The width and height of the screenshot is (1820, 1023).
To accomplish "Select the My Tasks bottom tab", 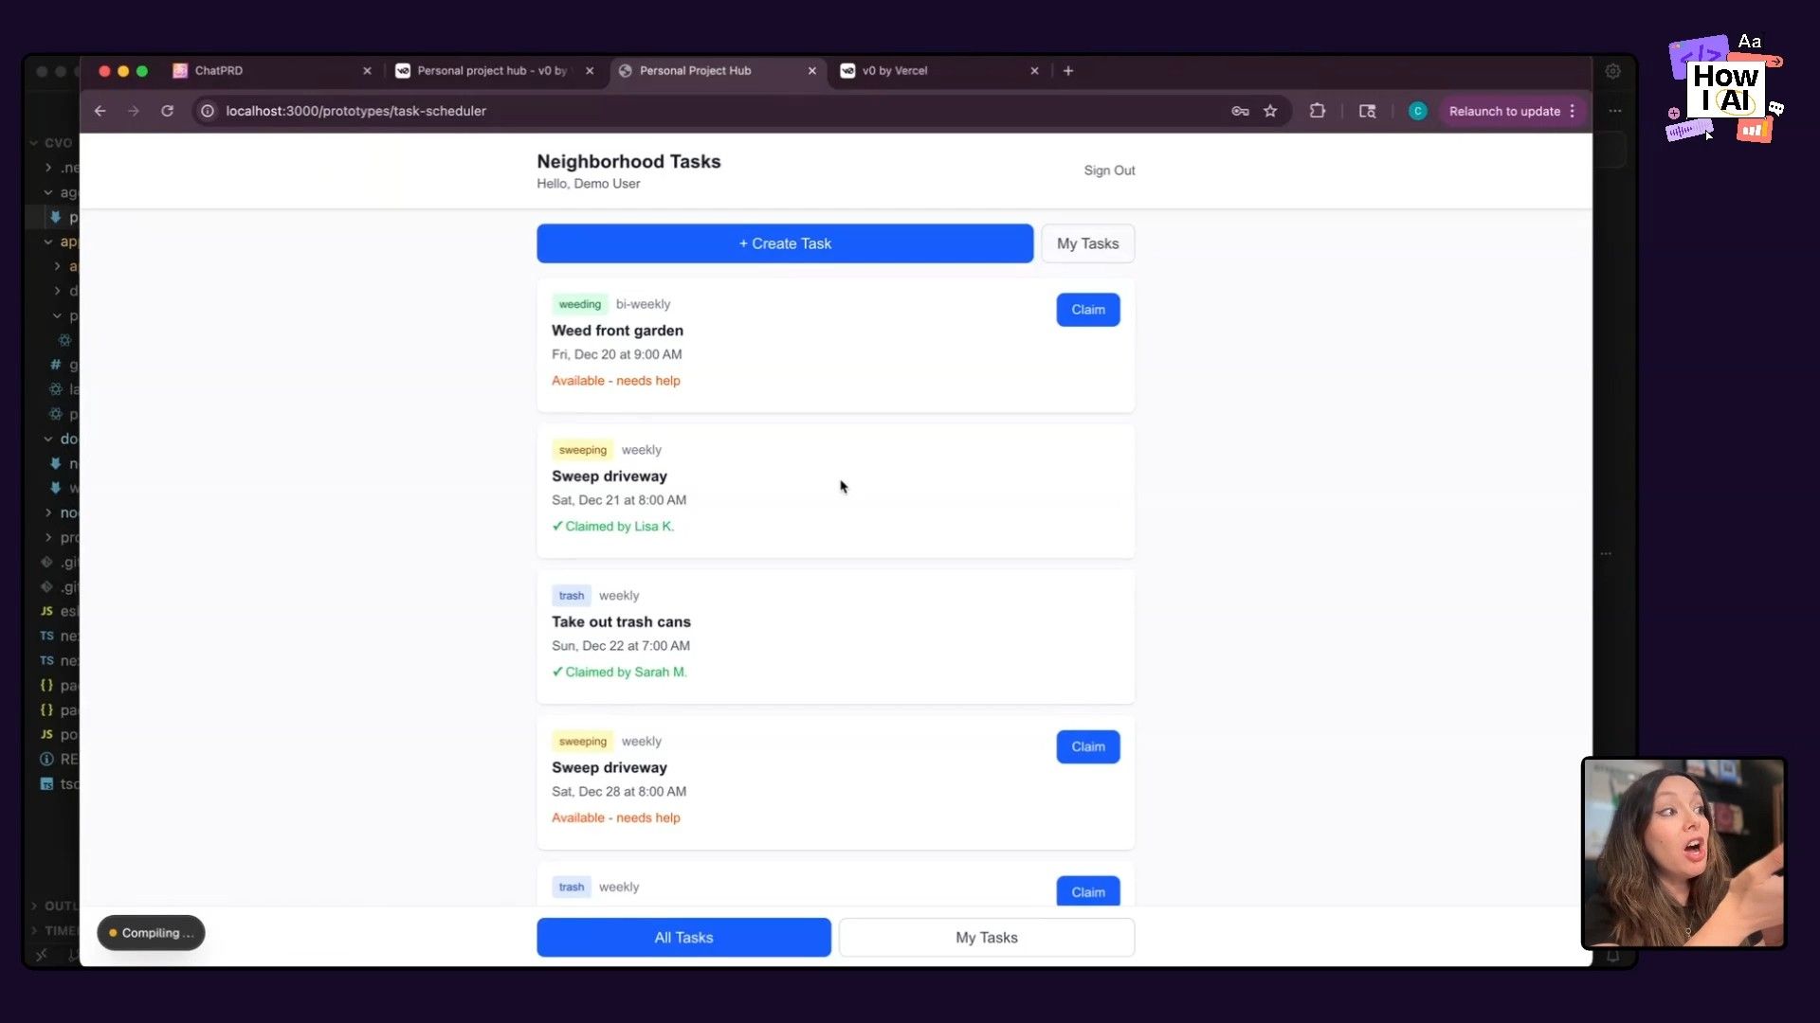I will click(987, 937).
